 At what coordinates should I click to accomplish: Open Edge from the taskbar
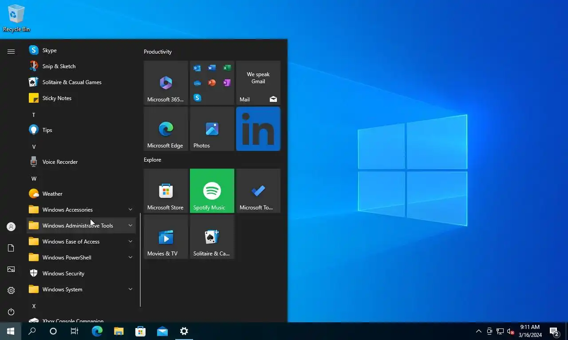pos(97,331)
